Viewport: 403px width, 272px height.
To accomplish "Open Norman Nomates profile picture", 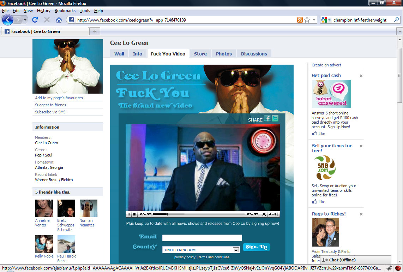I will (x=89, y=208).
